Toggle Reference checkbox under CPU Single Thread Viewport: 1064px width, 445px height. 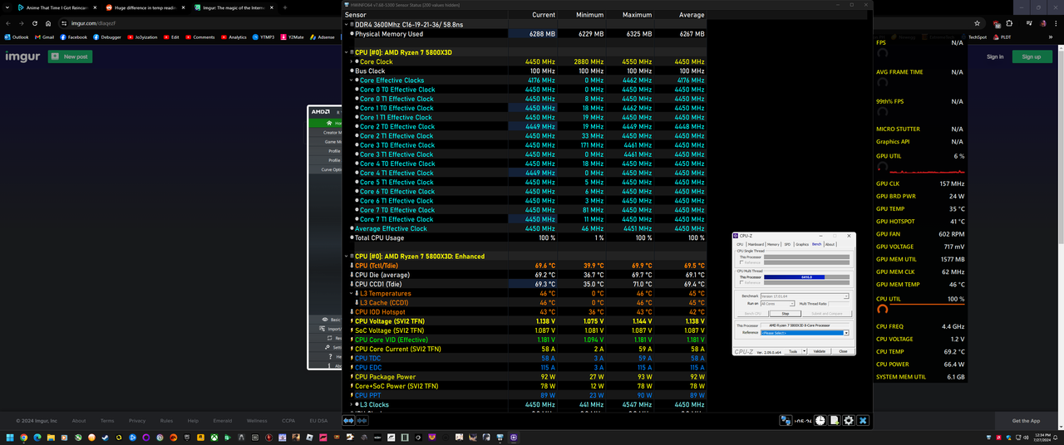click(x=741, y=262)
